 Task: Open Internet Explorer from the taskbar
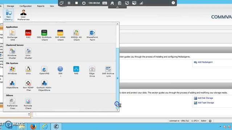click(45, 126)
